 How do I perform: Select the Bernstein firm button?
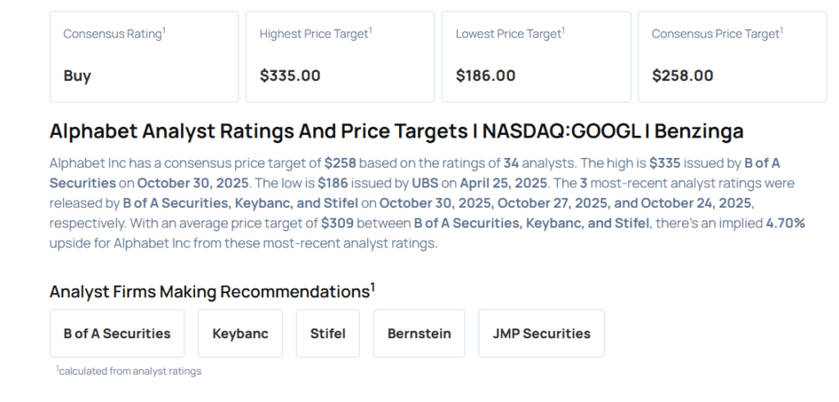click(x=419, y=333)
